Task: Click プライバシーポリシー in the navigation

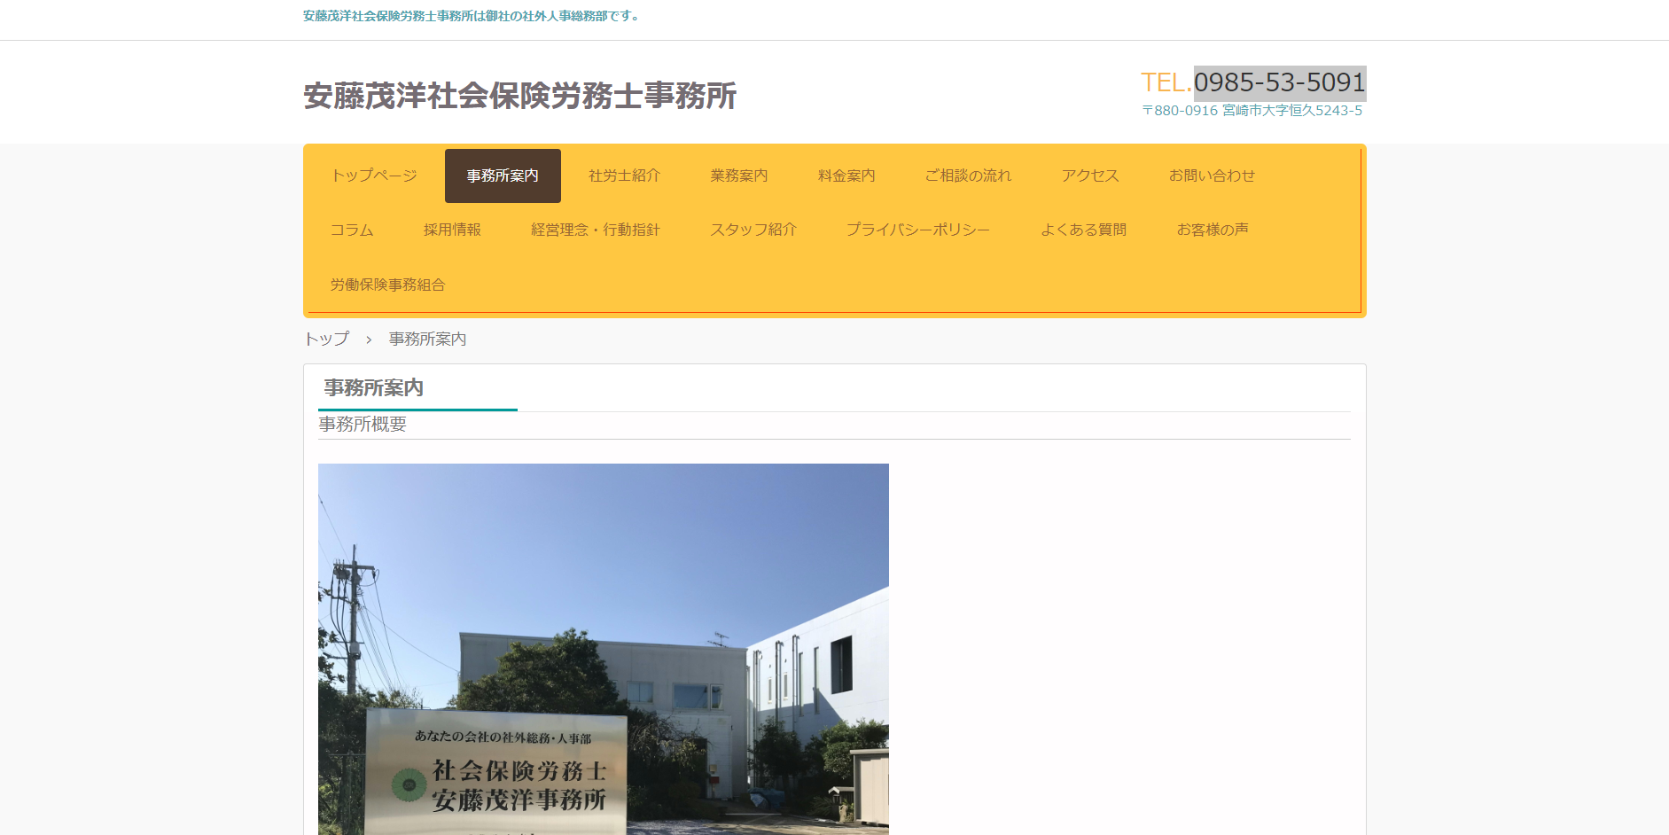Action: point(918,230)
